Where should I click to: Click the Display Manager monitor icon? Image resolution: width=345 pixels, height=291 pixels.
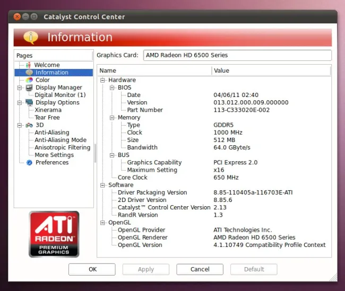coord(29,87)
